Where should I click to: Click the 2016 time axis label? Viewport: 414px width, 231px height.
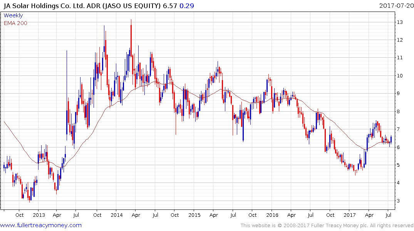(x=272, y=215)
